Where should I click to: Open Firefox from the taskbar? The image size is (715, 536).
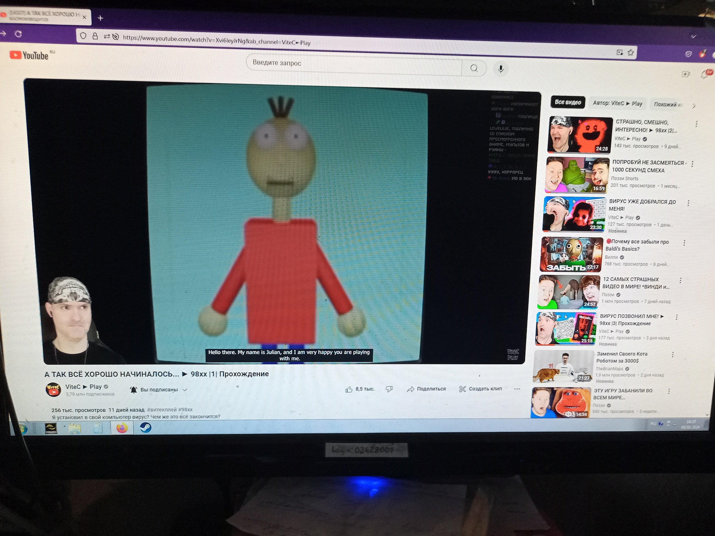122,428
